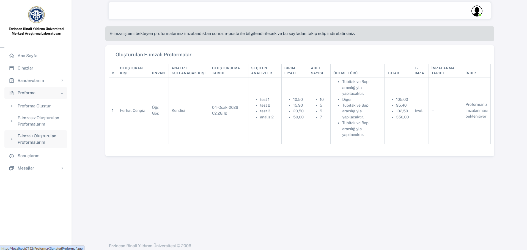
Task: Expand the Randevularım submenu chevron
Action: coord(62,80)
